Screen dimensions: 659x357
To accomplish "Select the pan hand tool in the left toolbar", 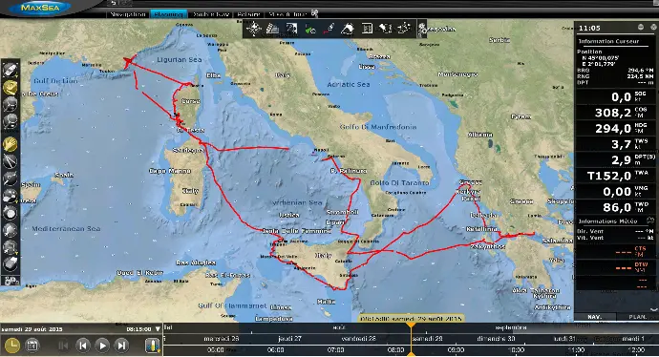I will click(x=11, y=144).
